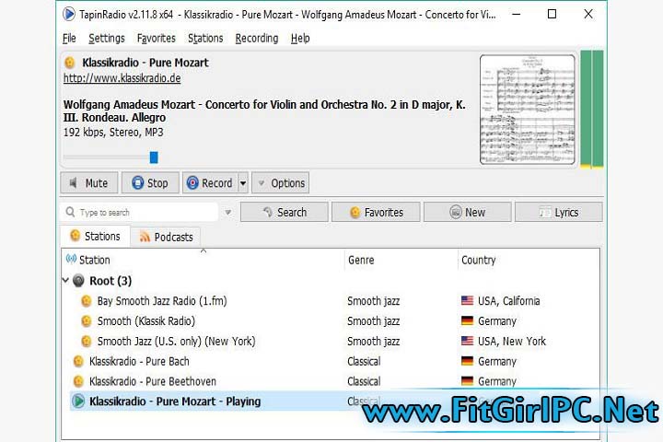Click the Search button
This screenshot has height=442, width=663.
pyautogui.click(x=284, y=213)
